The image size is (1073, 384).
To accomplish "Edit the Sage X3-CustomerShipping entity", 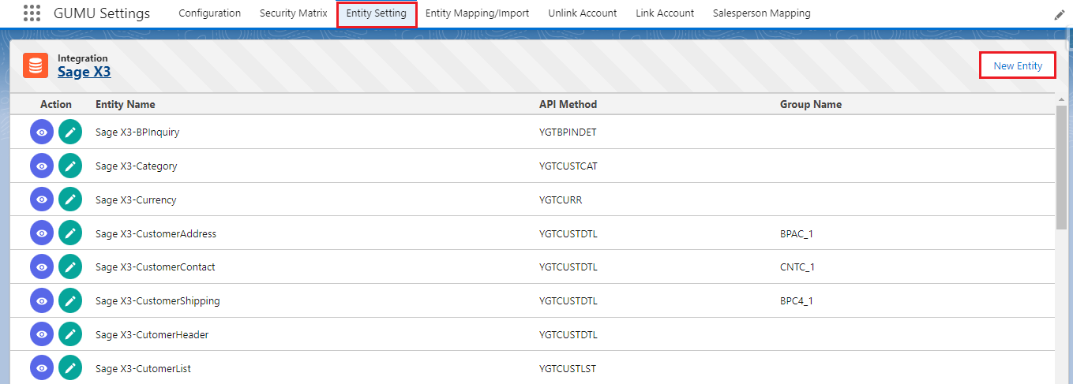I will pos(70,301).
